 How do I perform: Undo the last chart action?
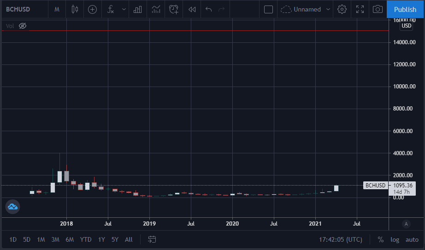(208, 10)
